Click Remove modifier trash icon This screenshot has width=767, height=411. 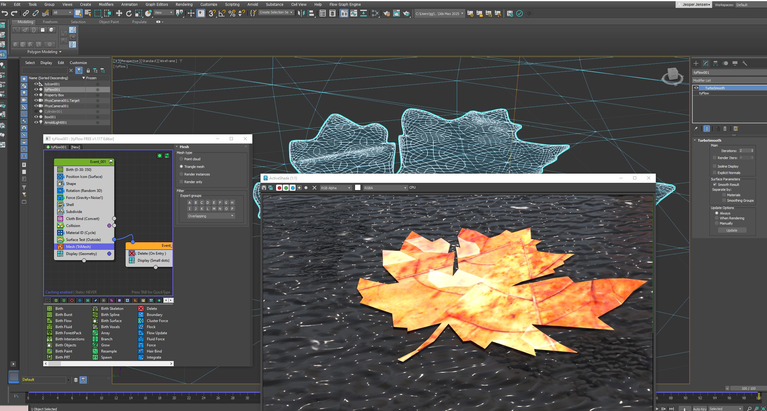(x=725, y=129)
